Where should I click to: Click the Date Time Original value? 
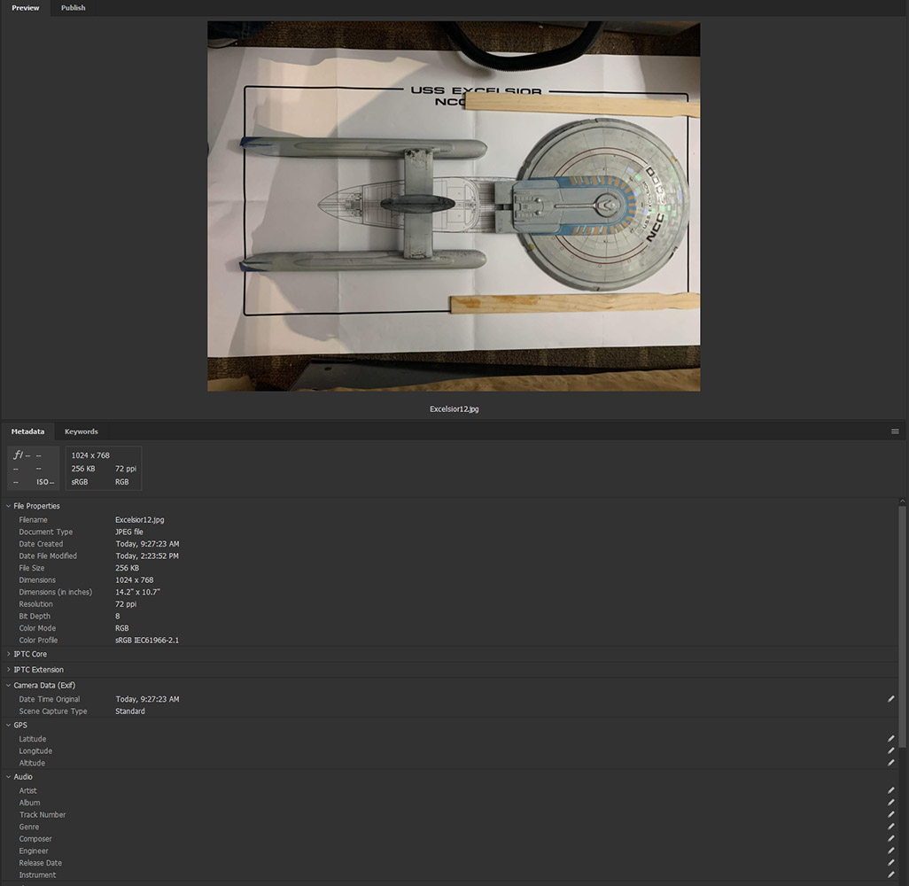point(147,699)
